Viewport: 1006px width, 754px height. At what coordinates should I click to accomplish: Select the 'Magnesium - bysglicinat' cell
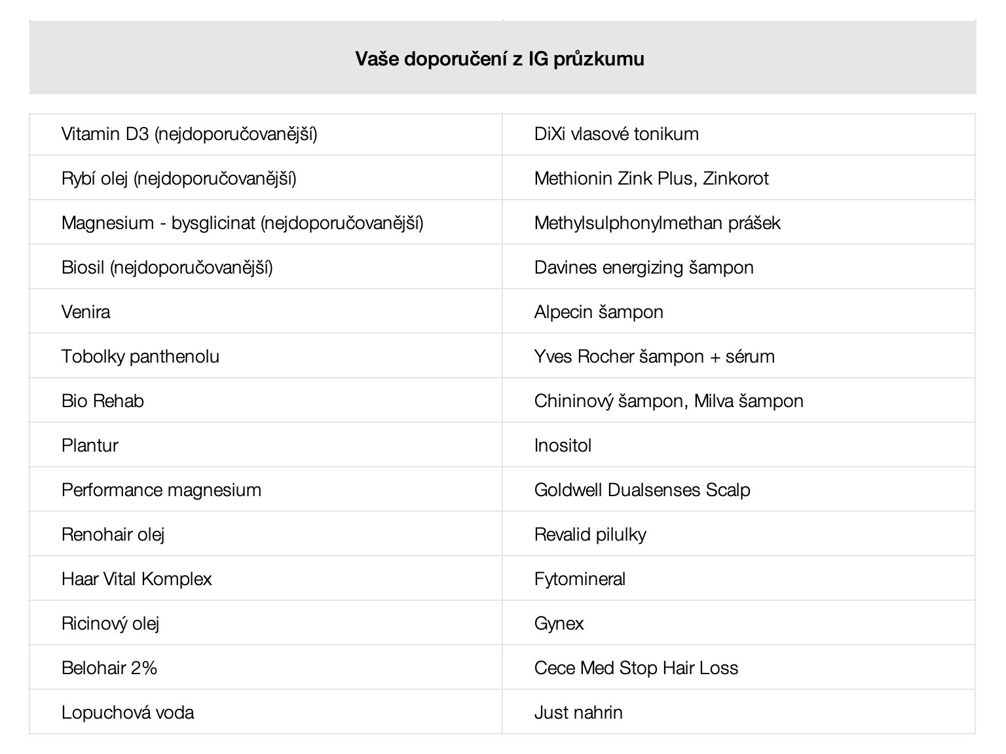tap(242, 223)
